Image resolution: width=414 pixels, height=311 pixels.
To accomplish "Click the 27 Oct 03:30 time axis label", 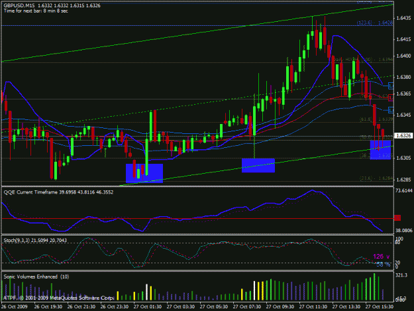I will pos(181,307).
